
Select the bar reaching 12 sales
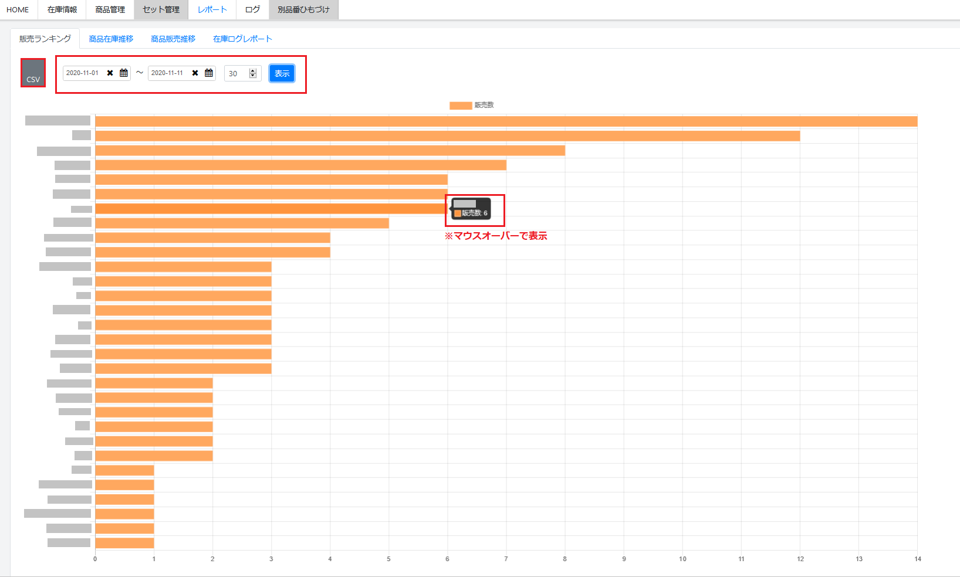(448, 136)
